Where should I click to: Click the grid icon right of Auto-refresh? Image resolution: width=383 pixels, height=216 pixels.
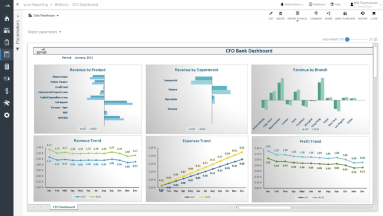click(376, 40)
